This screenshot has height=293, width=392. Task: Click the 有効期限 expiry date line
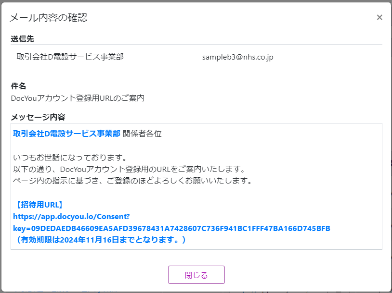(x=100, y=239)
